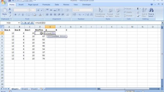The image size is (164, 92).
Task: Open Conditional Formatting menu
Action: click(x=100, y=12)
